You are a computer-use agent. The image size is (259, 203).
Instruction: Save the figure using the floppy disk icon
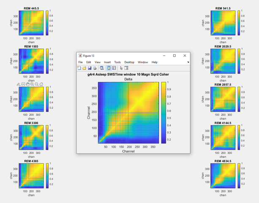[90, 68]
